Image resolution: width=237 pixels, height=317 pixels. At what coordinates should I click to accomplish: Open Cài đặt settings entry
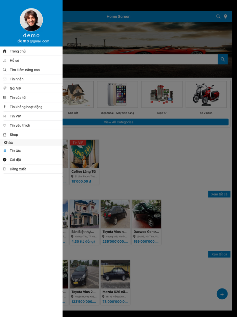[x=31, y=160]
